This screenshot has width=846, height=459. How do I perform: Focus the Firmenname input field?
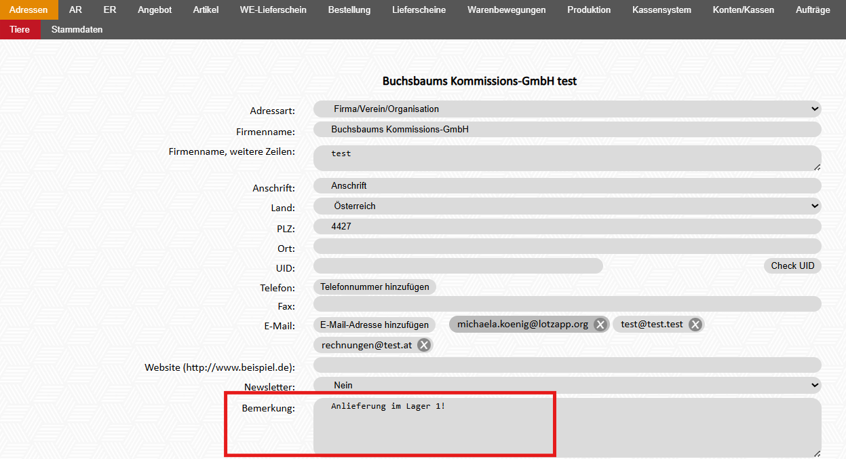[x=567, y=129]
